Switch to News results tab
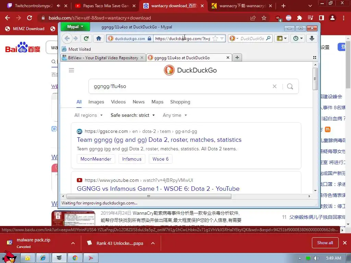 tap(138, 102)
